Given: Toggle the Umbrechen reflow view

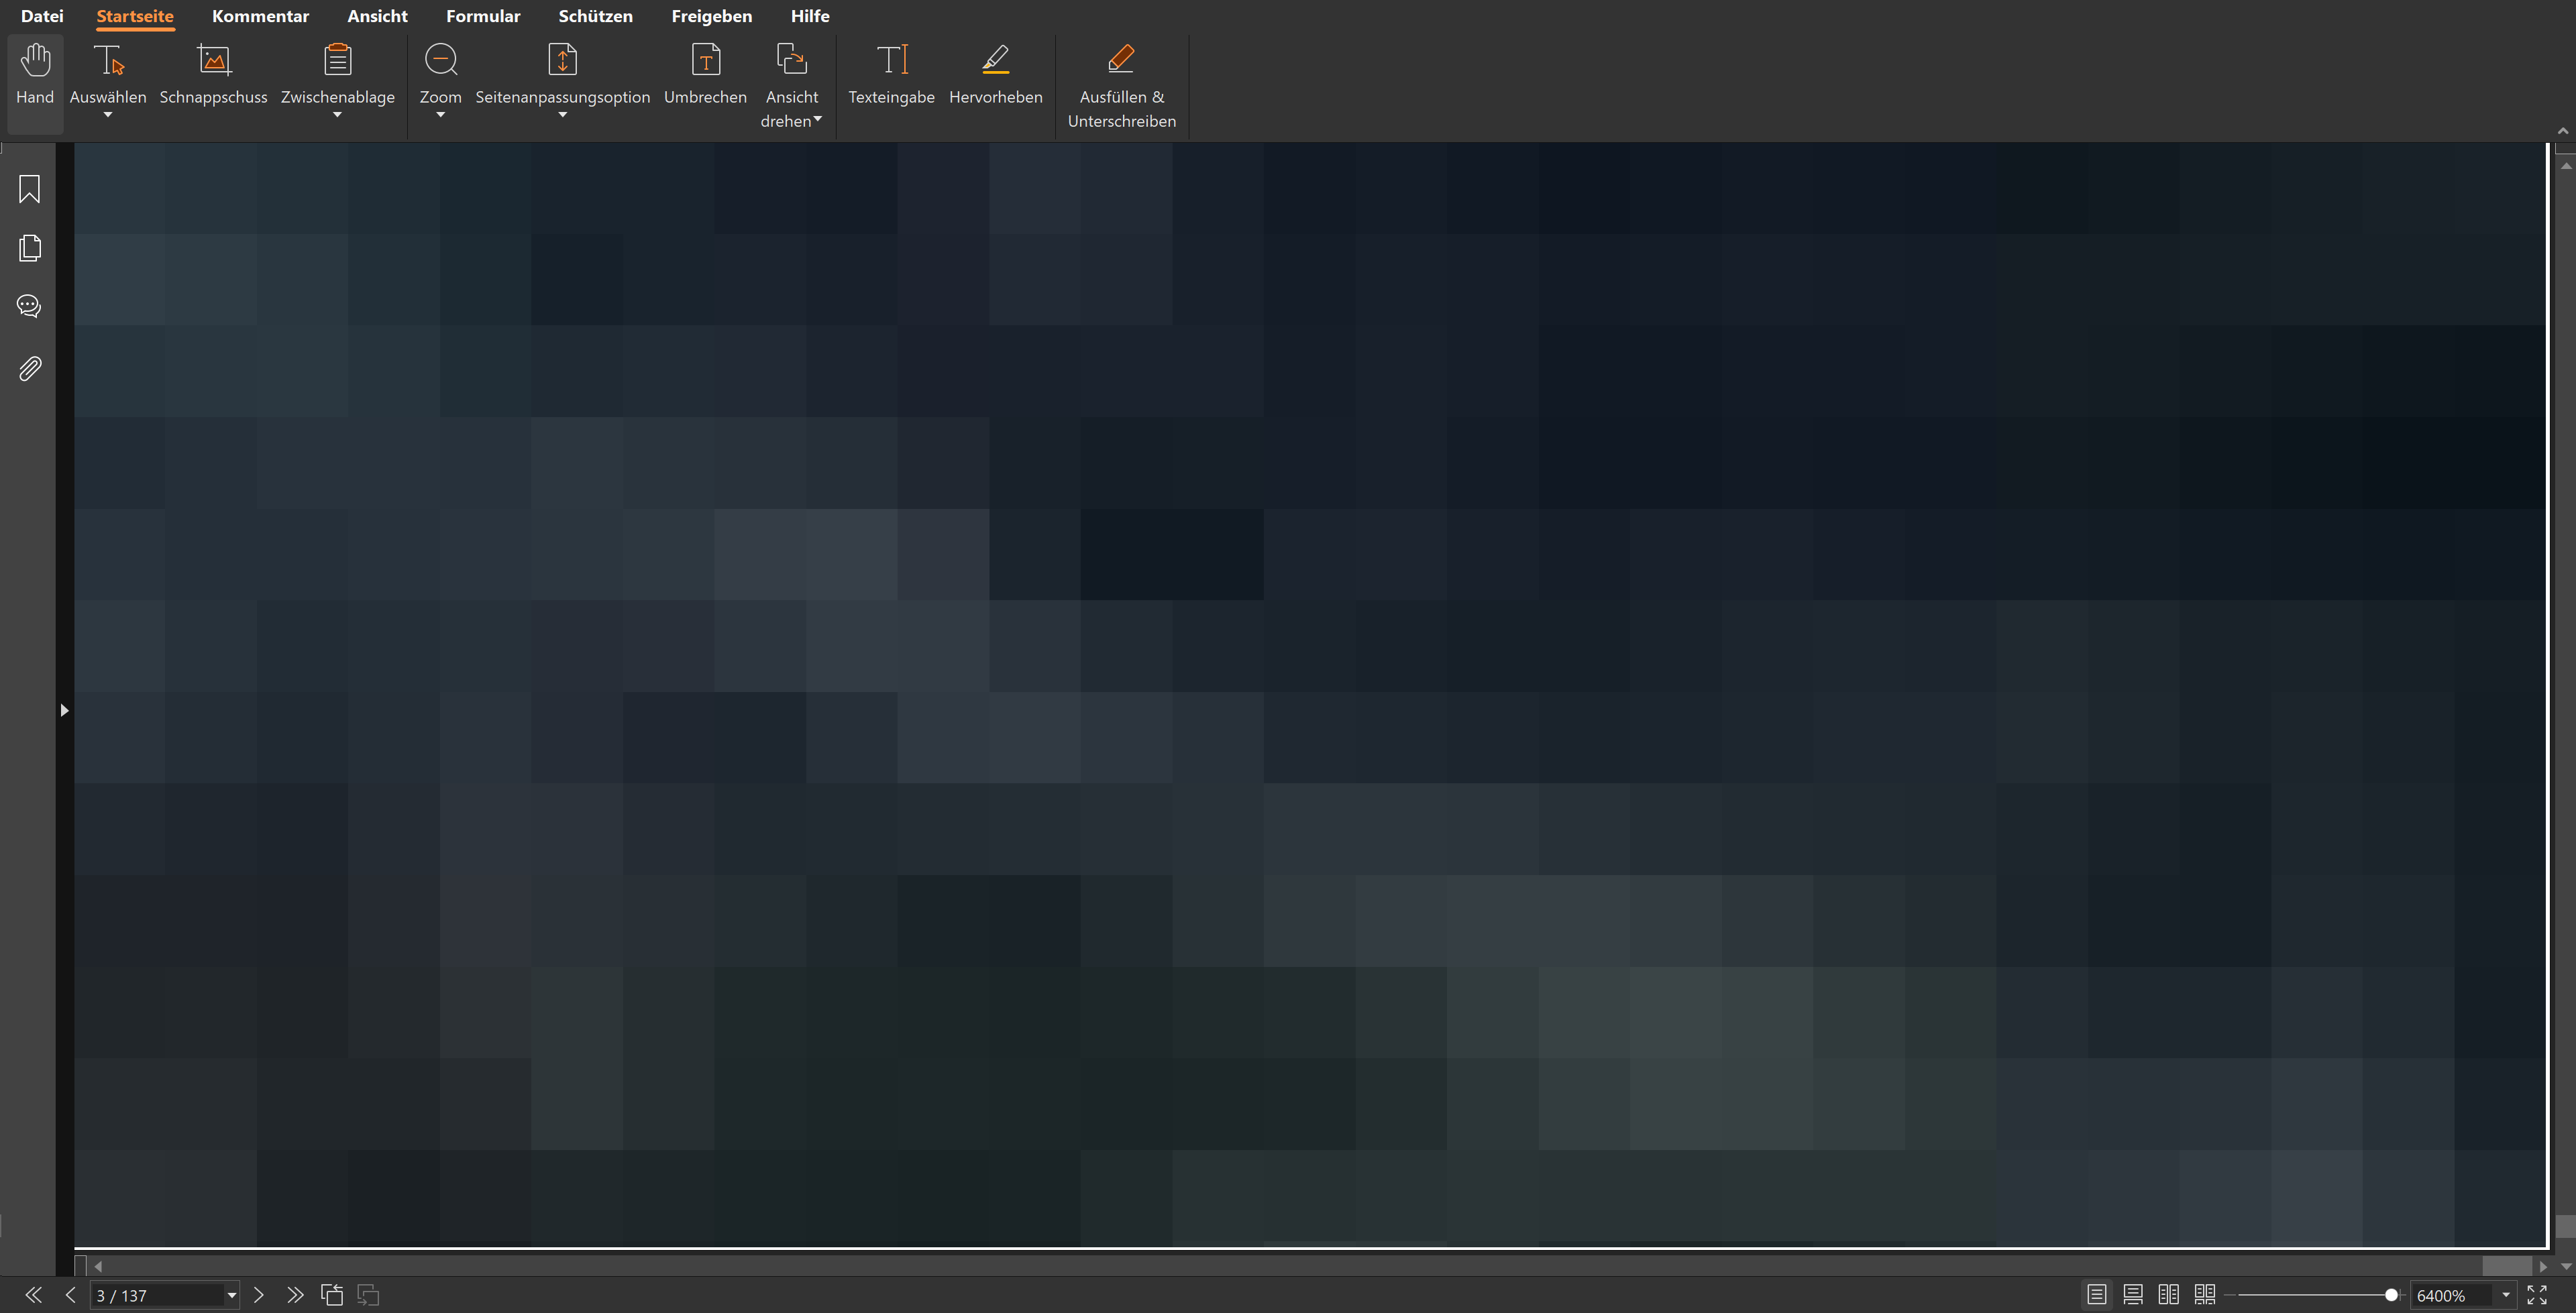Looking at the screenshot, I should (706, 75).
